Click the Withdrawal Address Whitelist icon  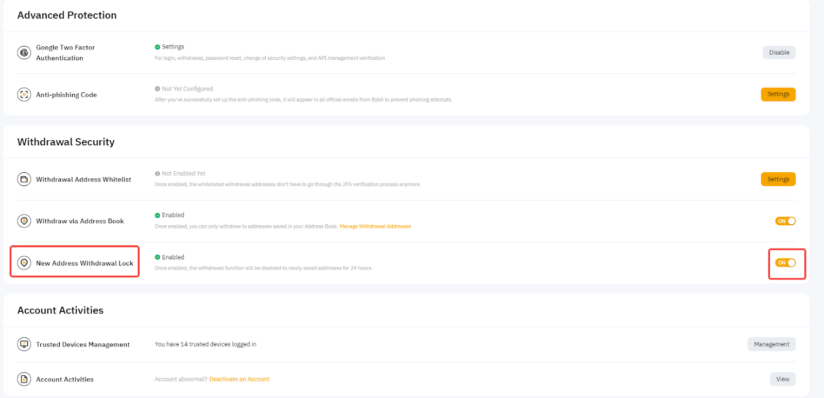click(x=24, y=179)
